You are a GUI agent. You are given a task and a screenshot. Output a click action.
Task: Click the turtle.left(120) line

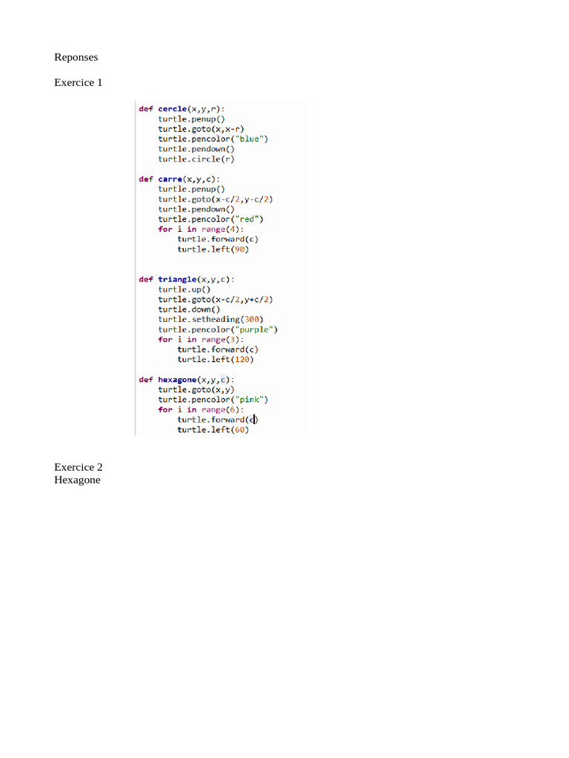coord(216,359)
